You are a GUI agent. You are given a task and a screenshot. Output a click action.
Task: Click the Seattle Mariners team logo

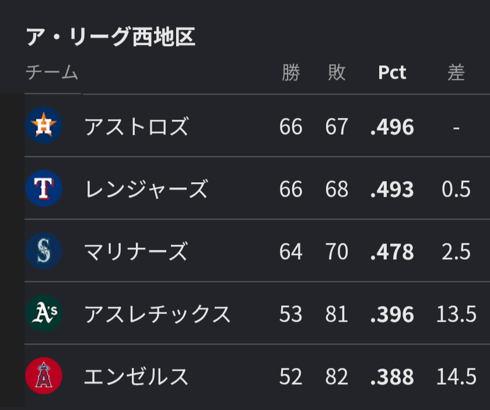44,251
